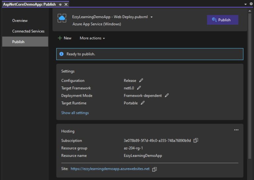Click the Ready to publish message

tap(81, 54)
